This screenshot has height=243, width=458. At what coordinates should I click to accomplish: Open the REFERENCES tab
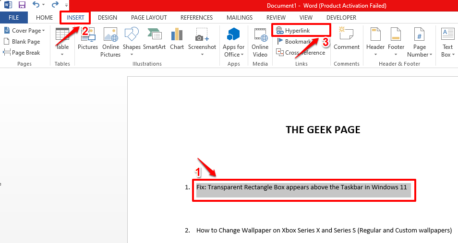(196, 18)
